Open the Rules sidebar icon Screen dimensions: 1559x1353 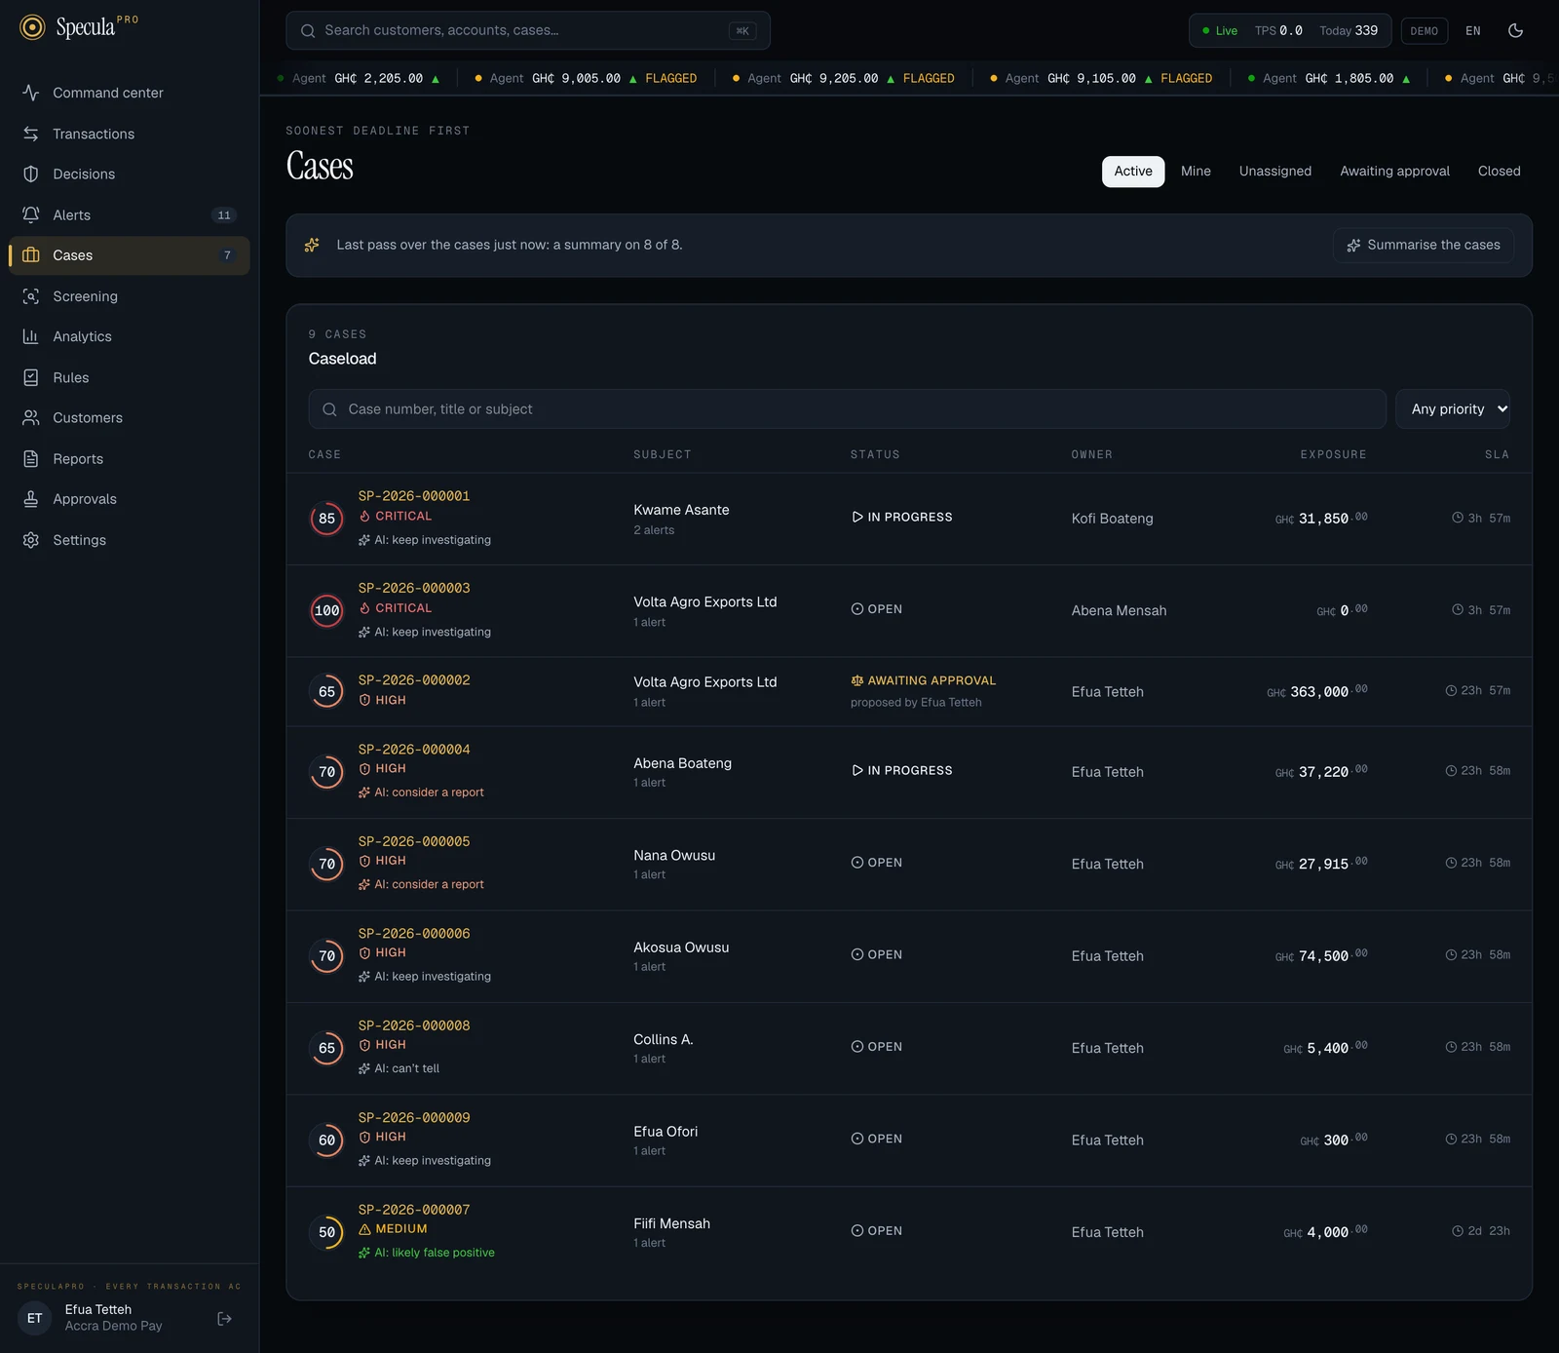[x=31, y=377]
